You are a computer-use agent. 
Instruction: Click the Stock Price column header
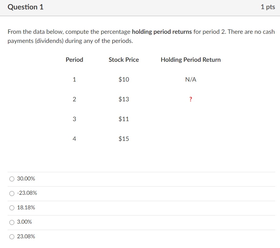123,60
